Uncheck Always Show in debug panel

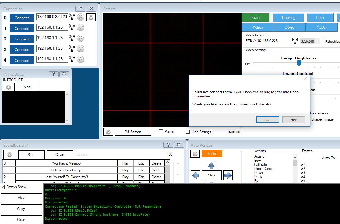pyautogui.click(x=3, y=187)
